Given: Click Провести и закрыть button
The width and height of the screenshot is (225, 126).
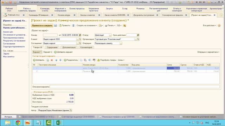Looking at the screenshot, I should pos(42,26).
